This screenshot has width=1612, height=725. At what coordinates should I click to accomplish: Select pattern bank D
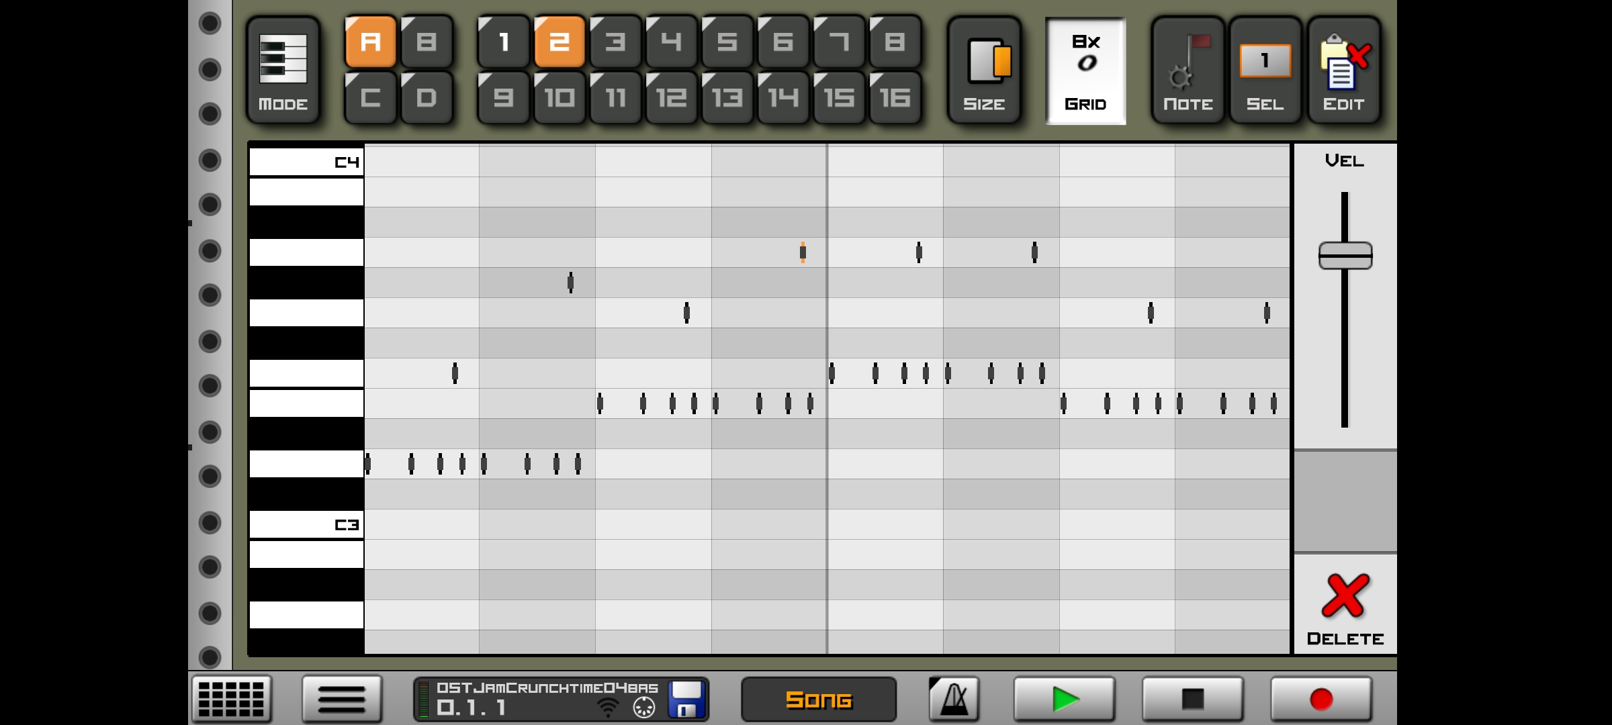point(427,98)
